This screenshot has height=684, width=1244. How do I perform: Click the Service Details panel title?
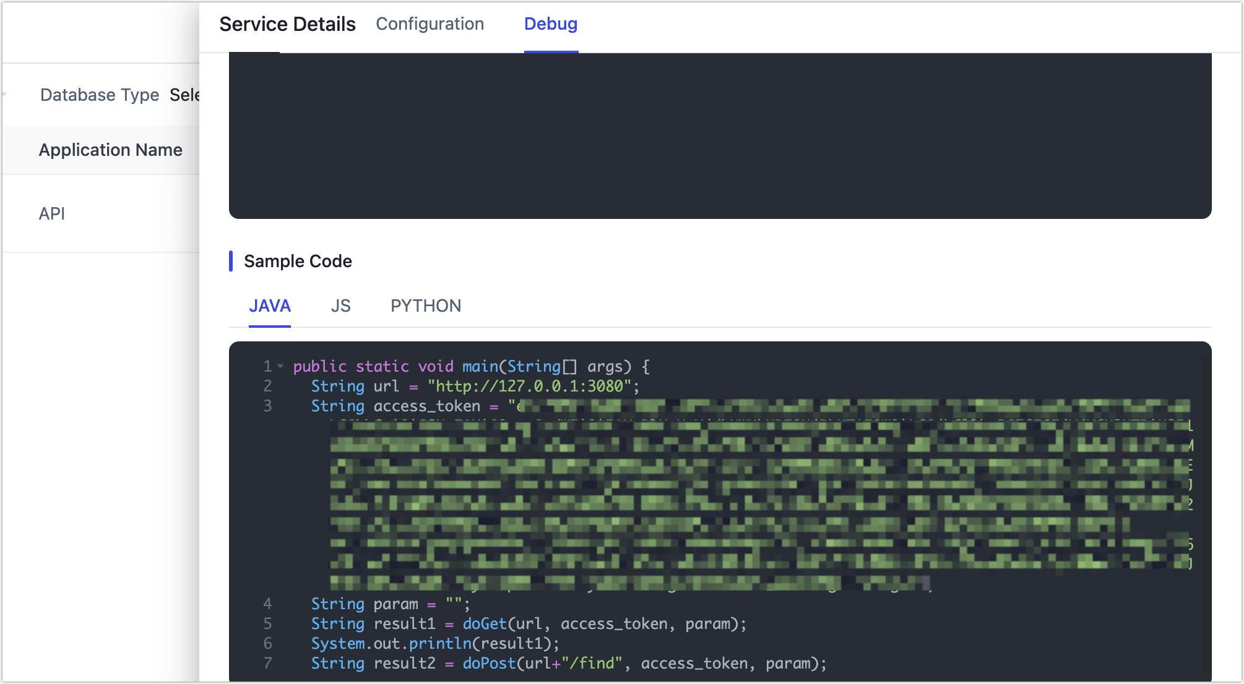tap(287, 24)
